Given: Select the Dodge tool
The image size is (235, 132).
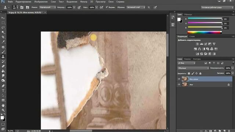Looking at the screenshot, I should coord(3,81).
